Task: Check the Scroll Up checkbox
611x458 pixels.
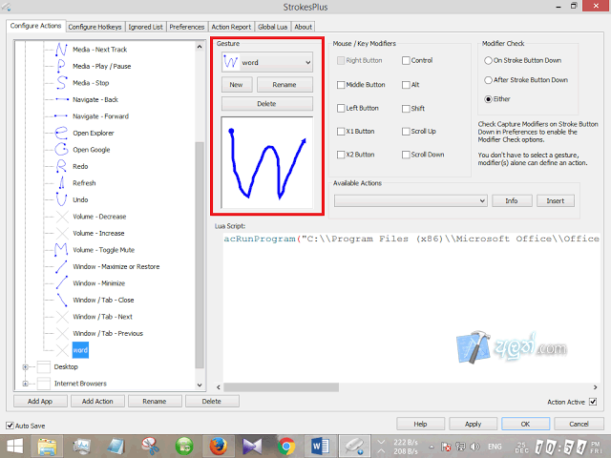Action: [406, 132]
